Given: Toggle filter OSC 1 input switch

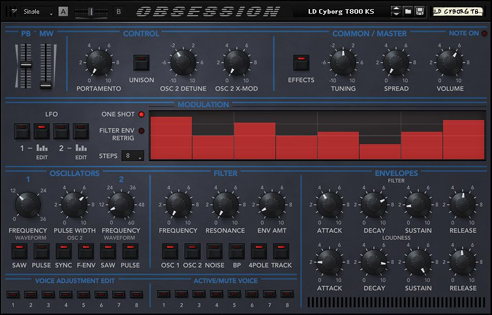Looking at the screenshot, I should [x=170, y=252].
